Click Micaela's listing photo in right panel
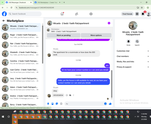This screenshot has height=124, width=151. [133, 25]
